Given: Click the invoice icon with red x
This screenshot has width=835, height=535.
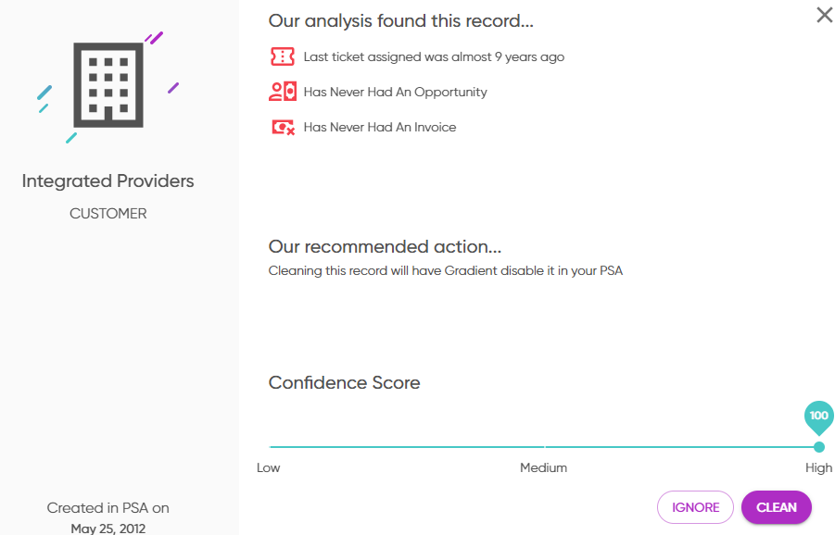Looking at the screenshot, I should pyautogui.click(x=283, y=127).
